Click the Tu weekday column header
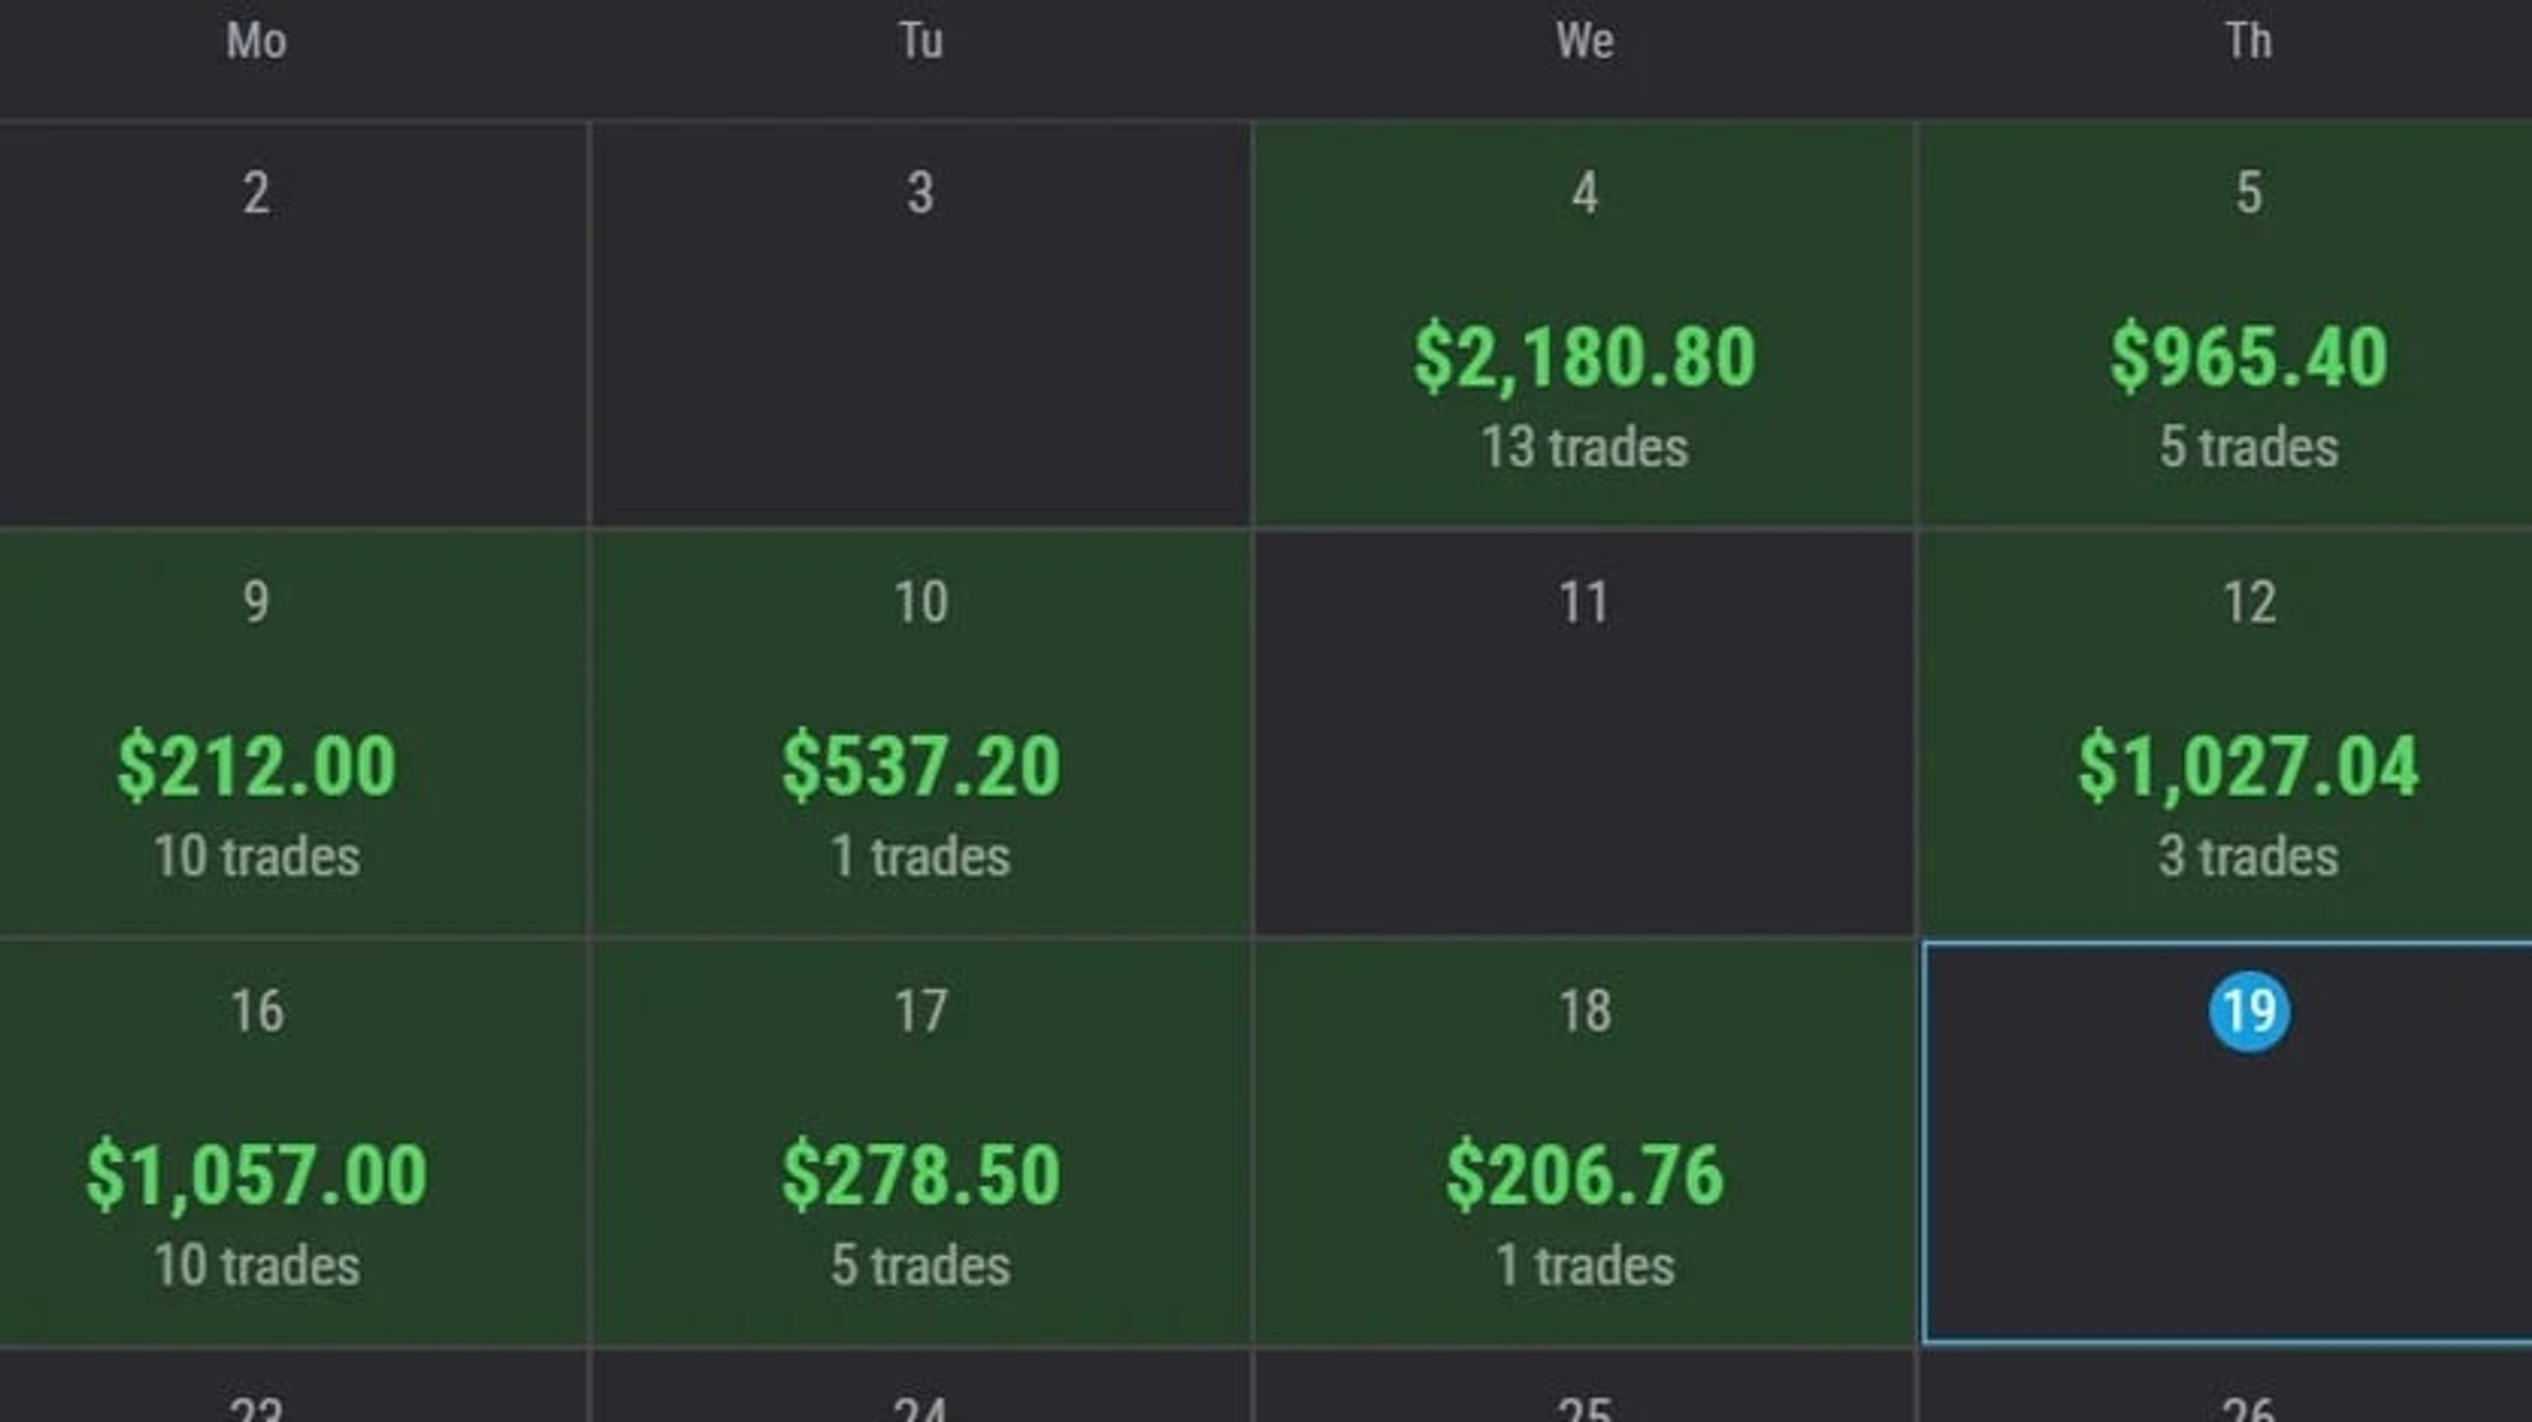Screen dimensions: 2532x1422 click(x=921, y=42)
